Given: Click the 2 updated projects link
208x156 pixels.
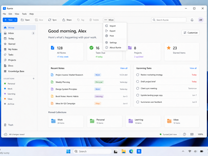Looking at the screenshot, I should point(139,57).
